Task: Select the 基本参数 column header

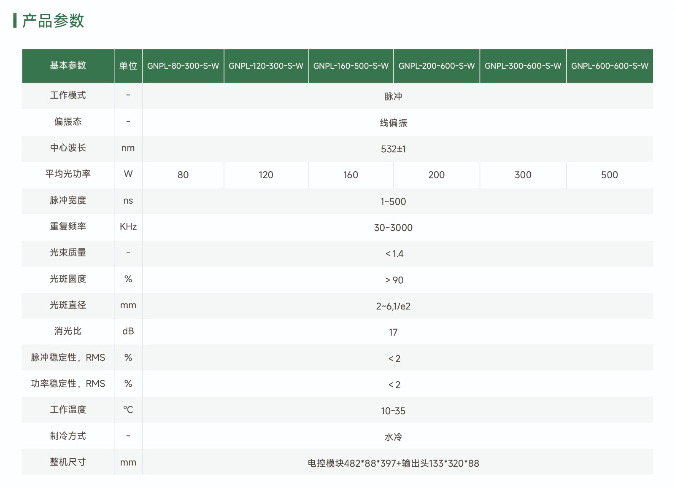Action: tap(67, 65)
